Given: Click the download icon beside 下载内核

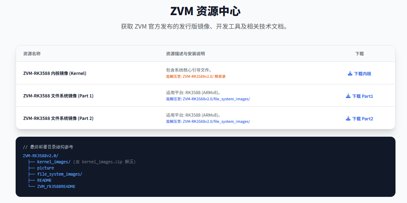Looking at the screenshot, I should [x=350, y=74].
